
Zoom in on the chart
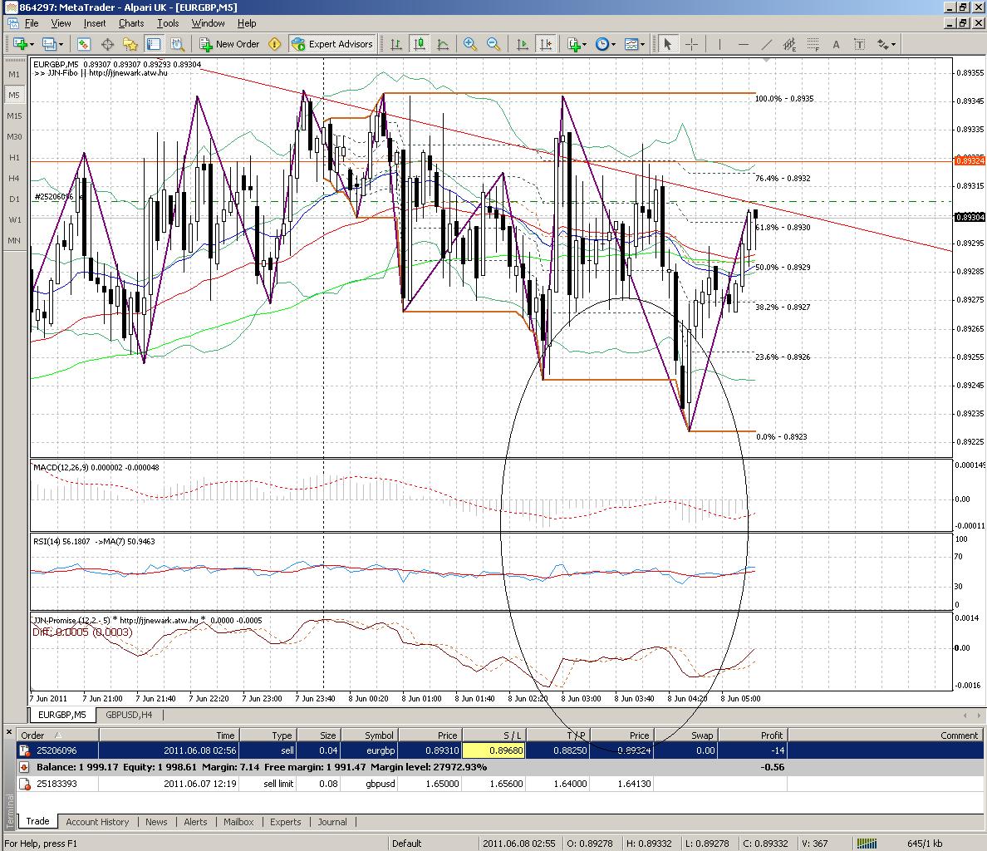[470, 44]
